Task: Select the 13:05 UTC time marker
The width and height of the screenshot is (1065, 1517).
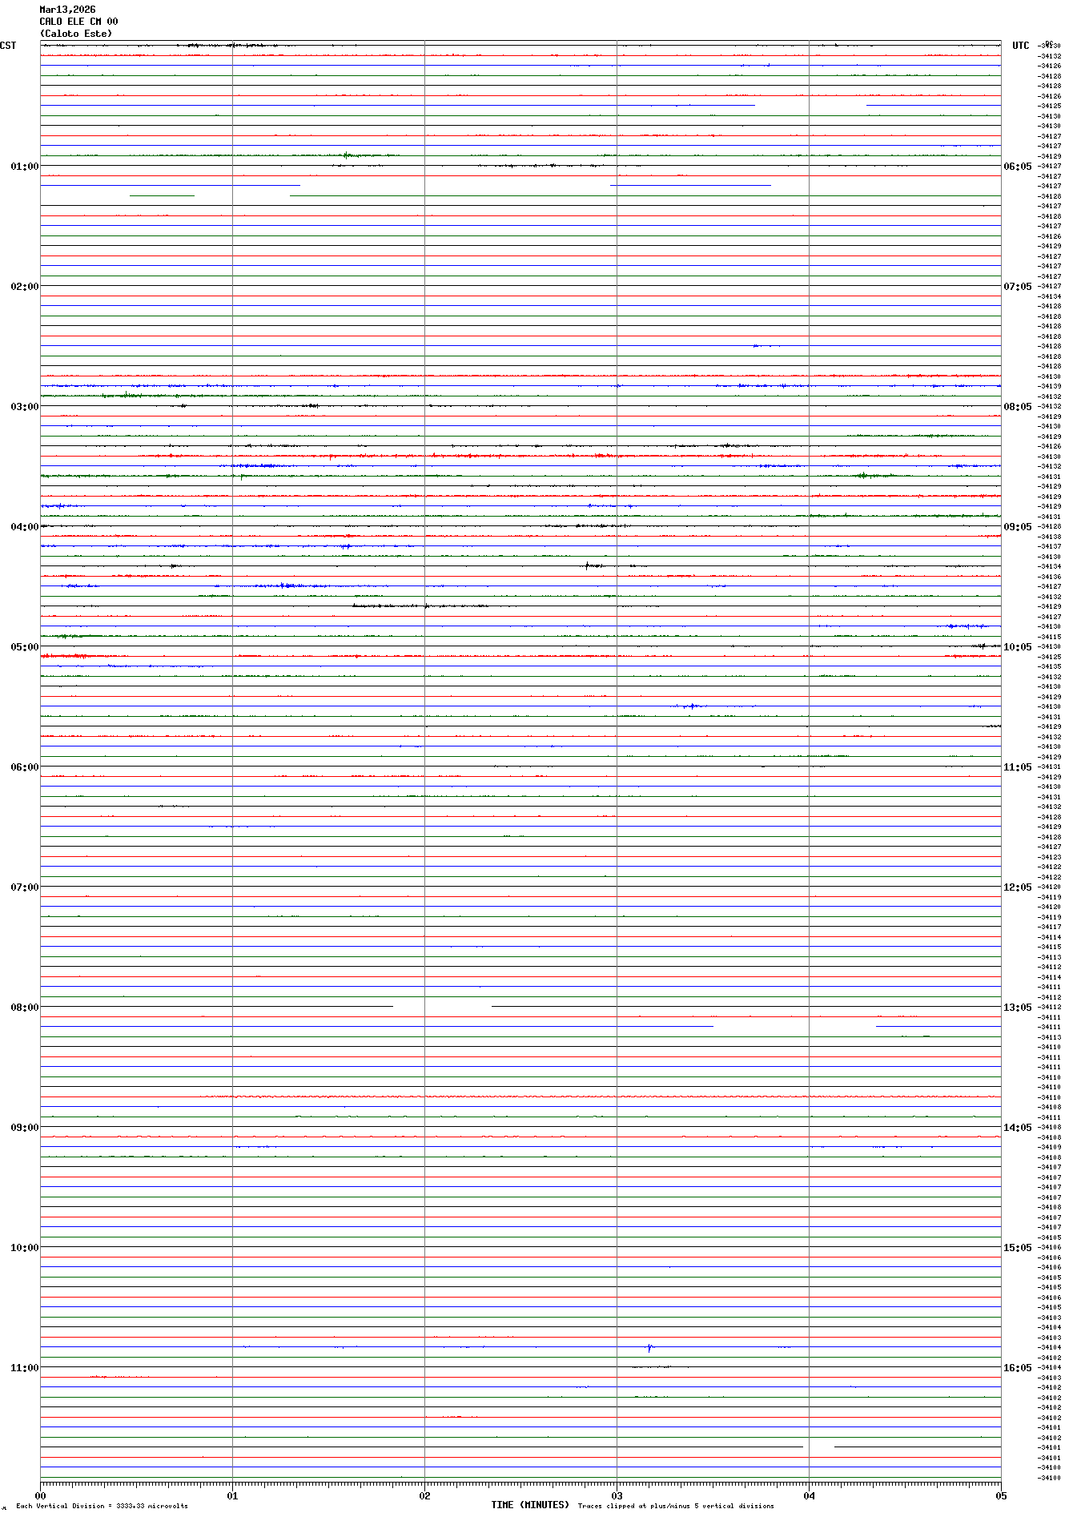Action: pos(1017,1008)
